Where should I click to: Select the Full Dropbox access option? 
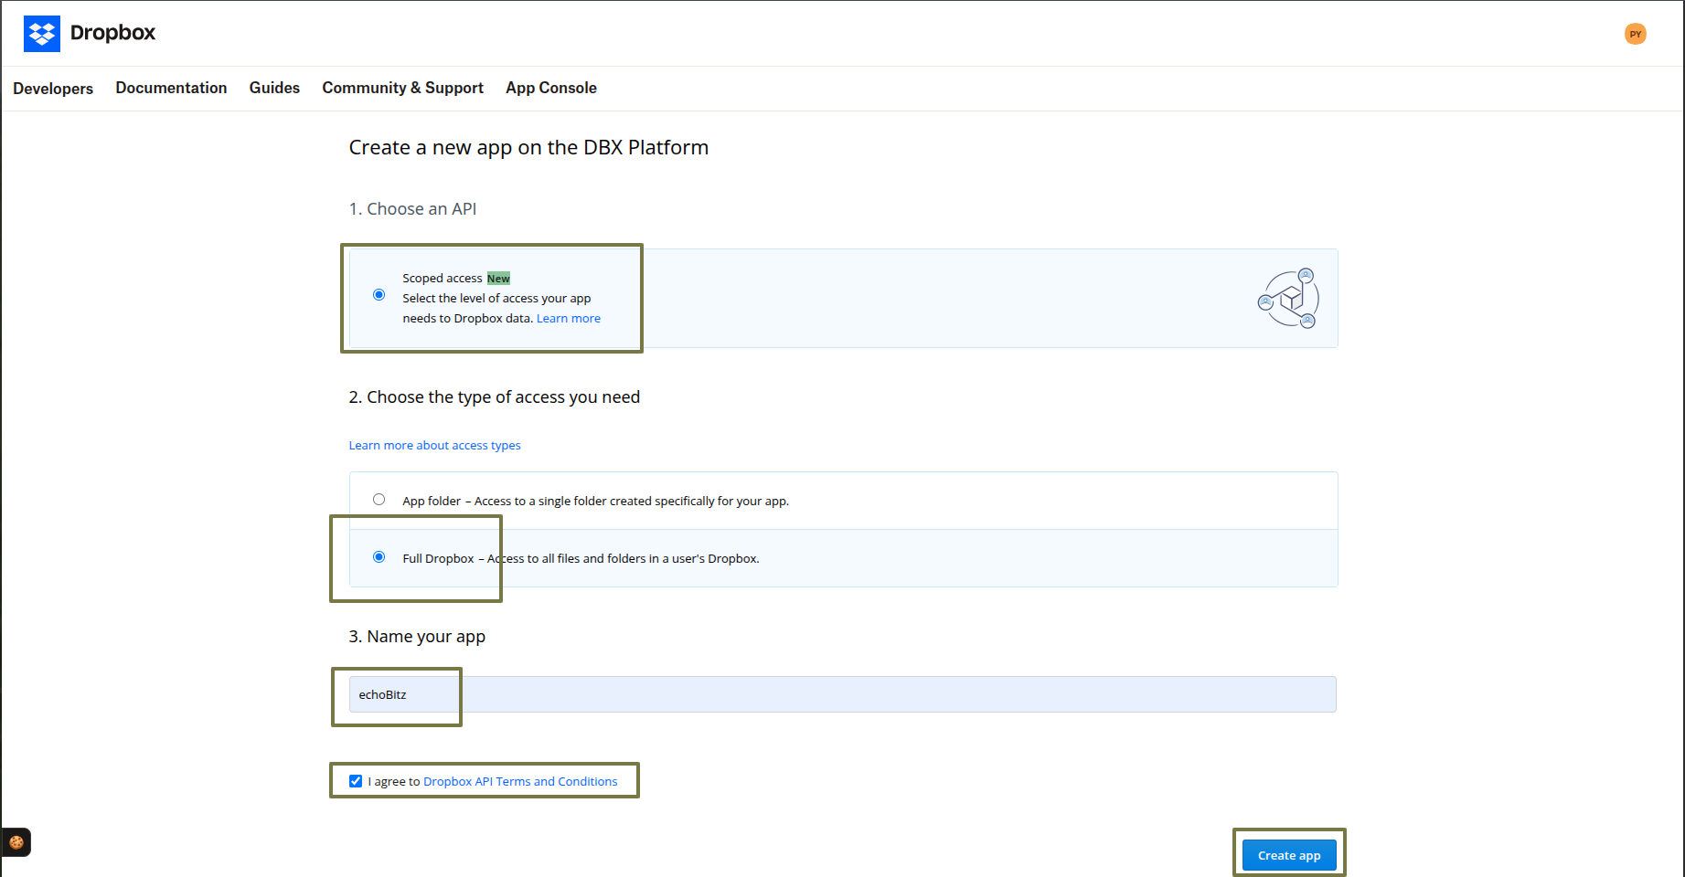(x=379, y=557)
